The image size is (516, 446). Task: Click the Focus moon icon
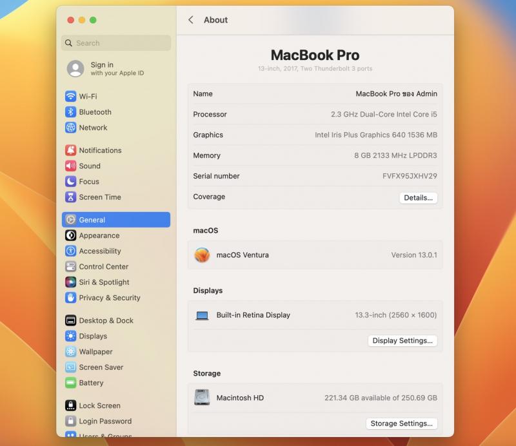[71, 182]
